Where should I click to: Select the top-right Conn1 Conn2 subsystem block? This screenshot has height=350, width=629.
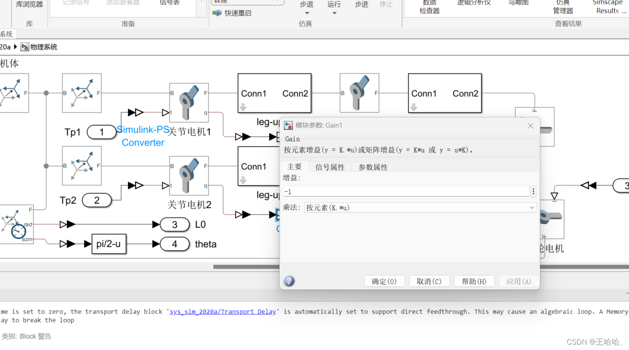point(445,93)
